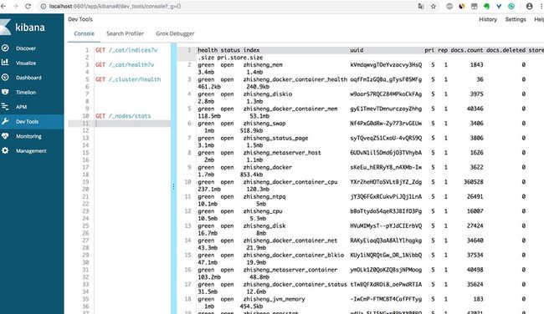Click zhisheng_disk index name

pos(264,225)
